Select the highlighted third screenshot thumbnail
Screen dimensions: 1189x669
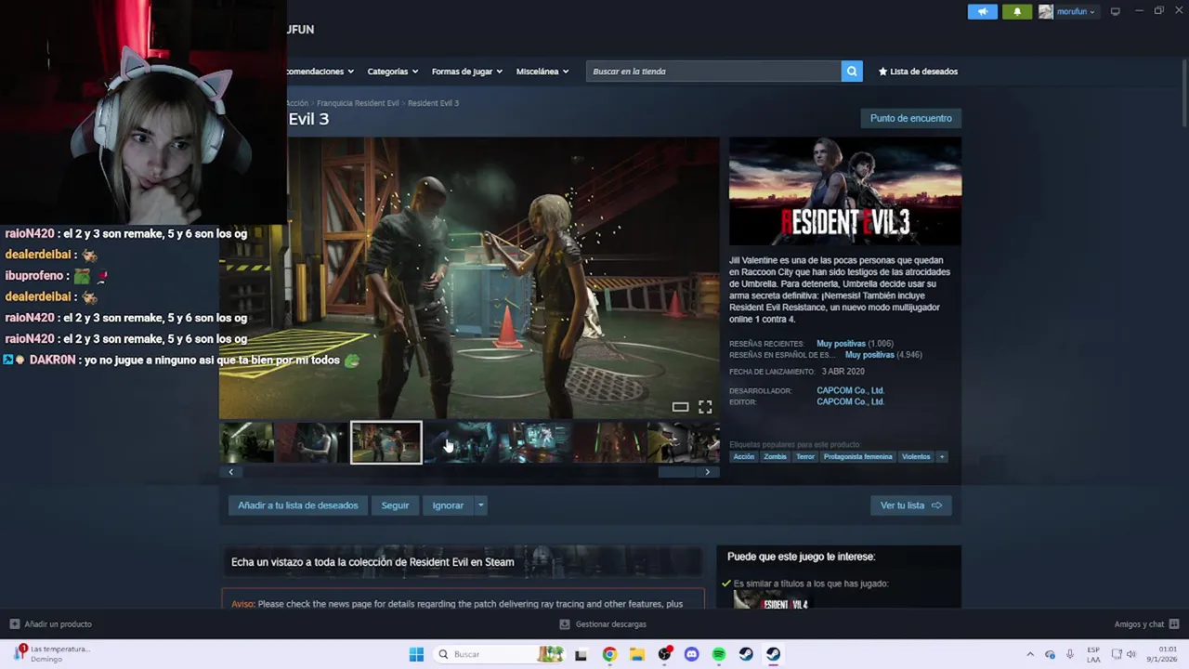(385, 442)
